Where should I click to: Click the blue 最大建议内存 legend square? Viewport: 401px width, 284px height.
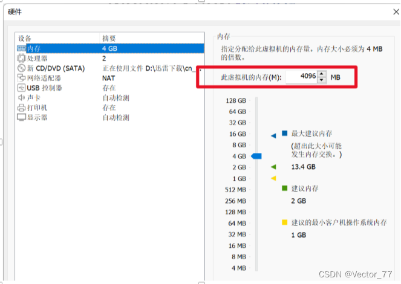(284, 133)
